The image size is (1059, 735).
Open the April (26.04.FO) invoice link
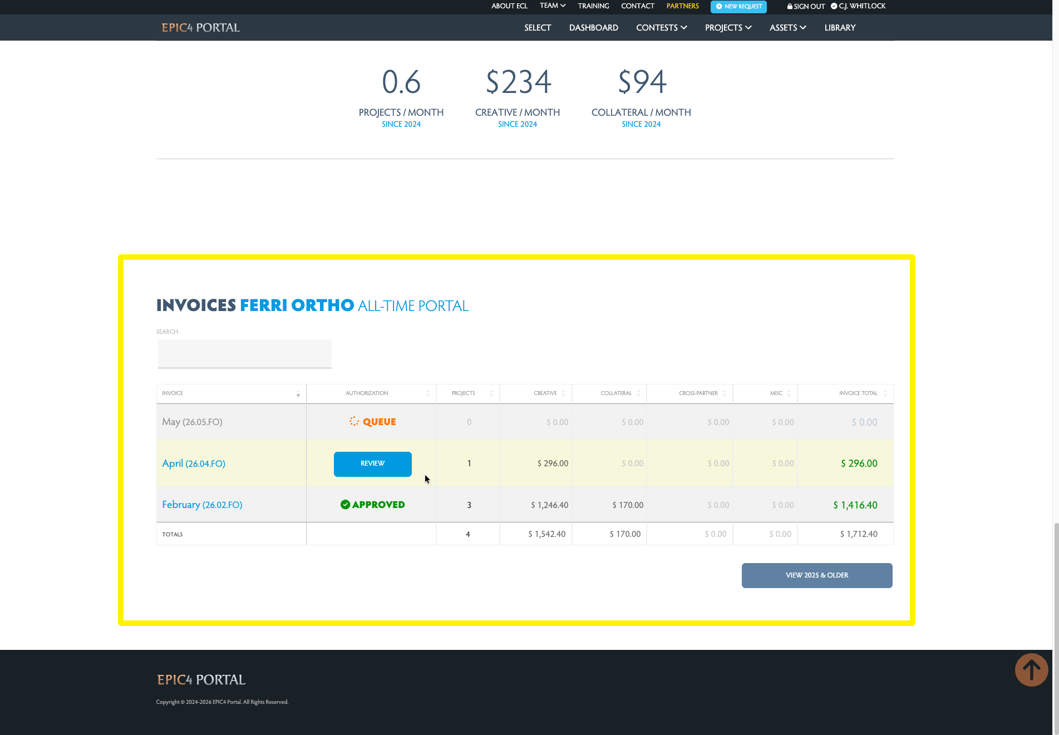coord(194,463)
